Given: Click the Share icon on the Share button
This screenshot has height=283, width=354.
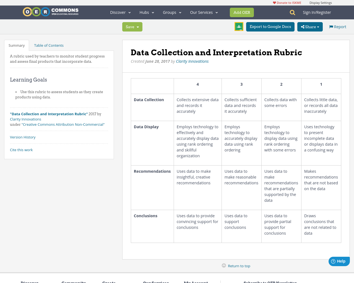Looking at the screenshot, I should click(x=303, y=27).
